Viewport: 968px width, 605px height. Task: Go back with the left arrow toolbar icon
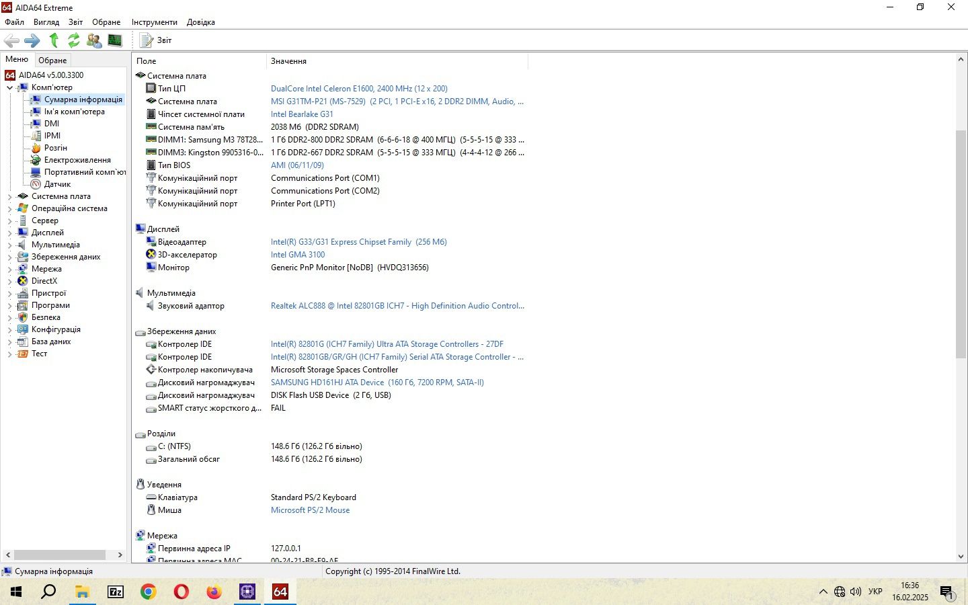(11, 41)
